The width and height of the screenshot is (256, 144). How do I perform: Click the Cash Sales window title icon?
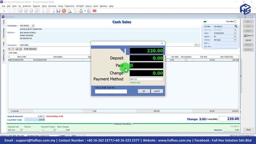(x=3, y=17)
